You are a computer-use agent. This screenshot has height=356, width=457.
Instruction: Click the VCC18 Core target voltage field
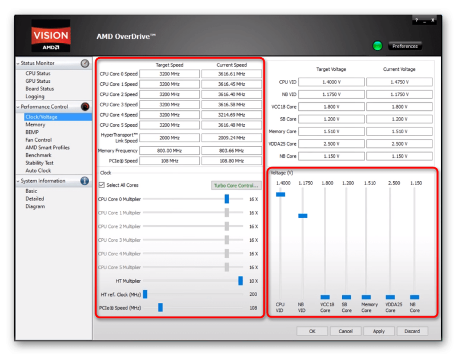[331, 107]
